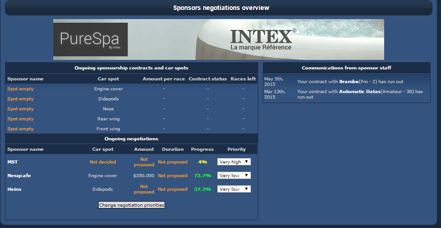Image resolution: width=441 pixels, height=228 pixels.
Task: Open the Nesqcafe sponsor link
Action: (19, 176)
